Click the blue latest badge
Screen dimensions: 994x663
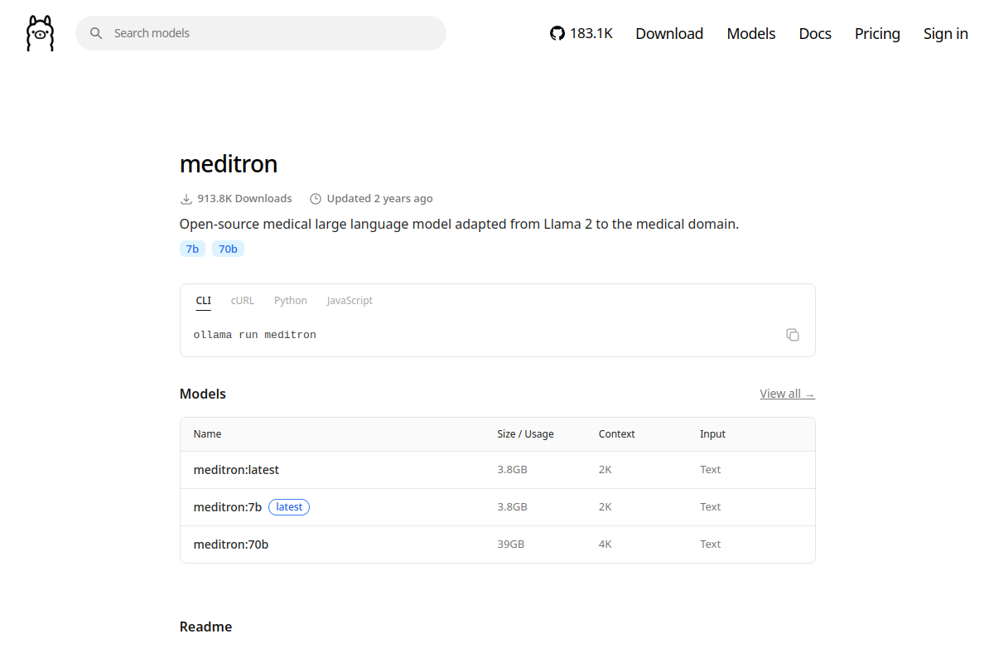pyautogui.click(x=289, y=507)
